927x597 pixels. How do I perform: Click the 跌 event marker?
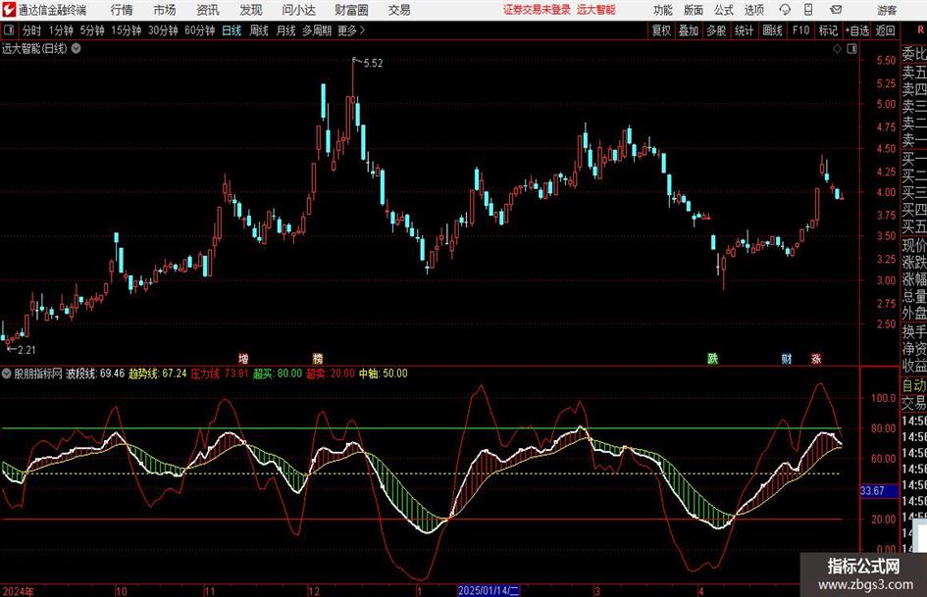point(712,359)
